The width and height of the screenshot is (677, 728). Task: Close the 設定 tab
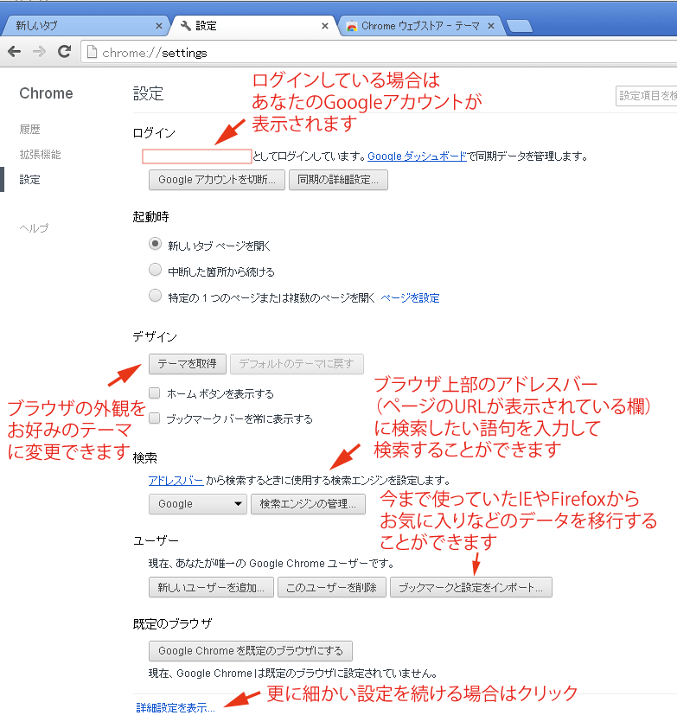pos(325,26)
